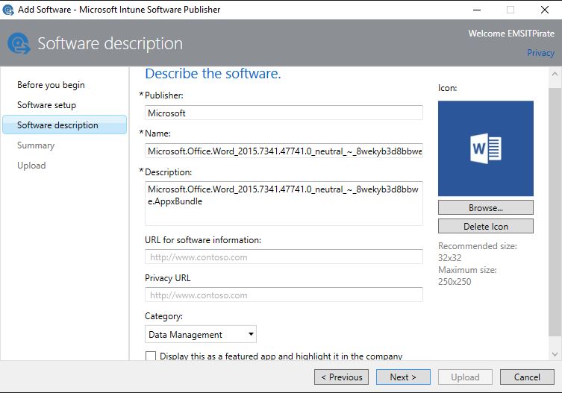Open the Summary step

pos(36,145)
